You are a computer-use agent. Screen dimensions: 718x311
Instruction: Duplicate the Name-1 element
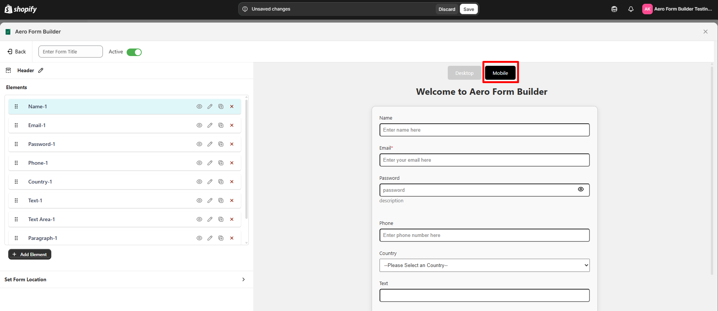point(221,106)
